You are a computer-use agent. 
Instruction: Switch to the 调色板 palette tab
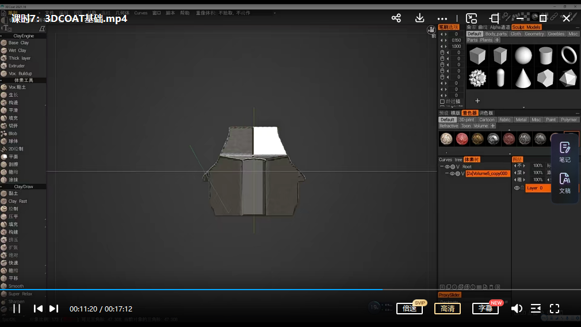(x=486, y=113)
